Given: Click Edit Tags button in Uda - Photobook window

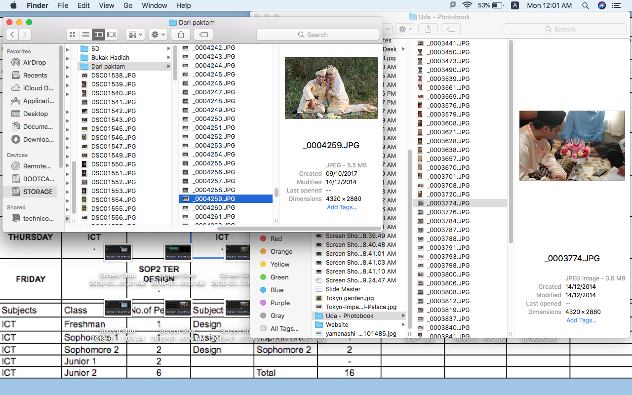Looking at the screenshot, I should click(x=451, y=29).
